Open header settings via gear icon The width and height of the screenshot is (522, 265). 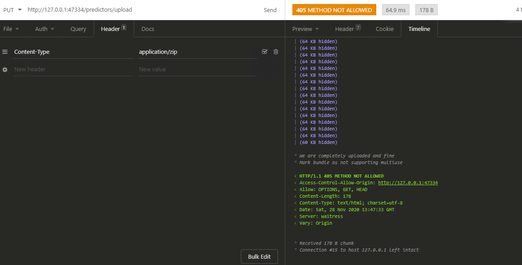tap(4, 69)
